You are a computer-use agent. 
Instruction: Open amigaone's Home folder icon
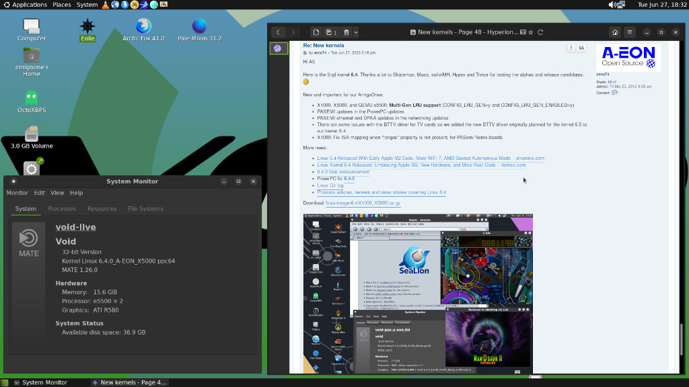pos(32,62)
